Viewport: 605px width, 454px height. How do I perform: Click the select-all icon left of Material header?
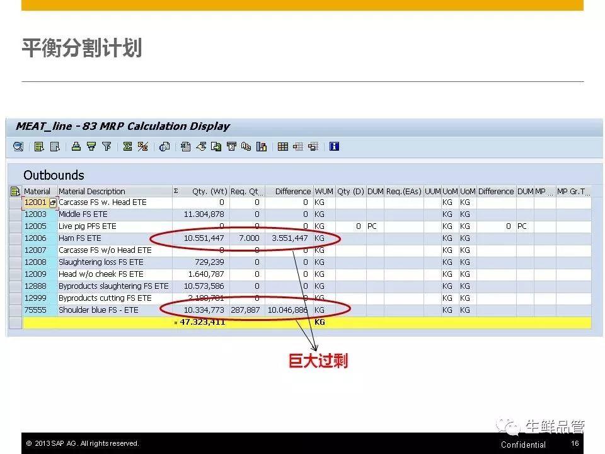[15, 191]
